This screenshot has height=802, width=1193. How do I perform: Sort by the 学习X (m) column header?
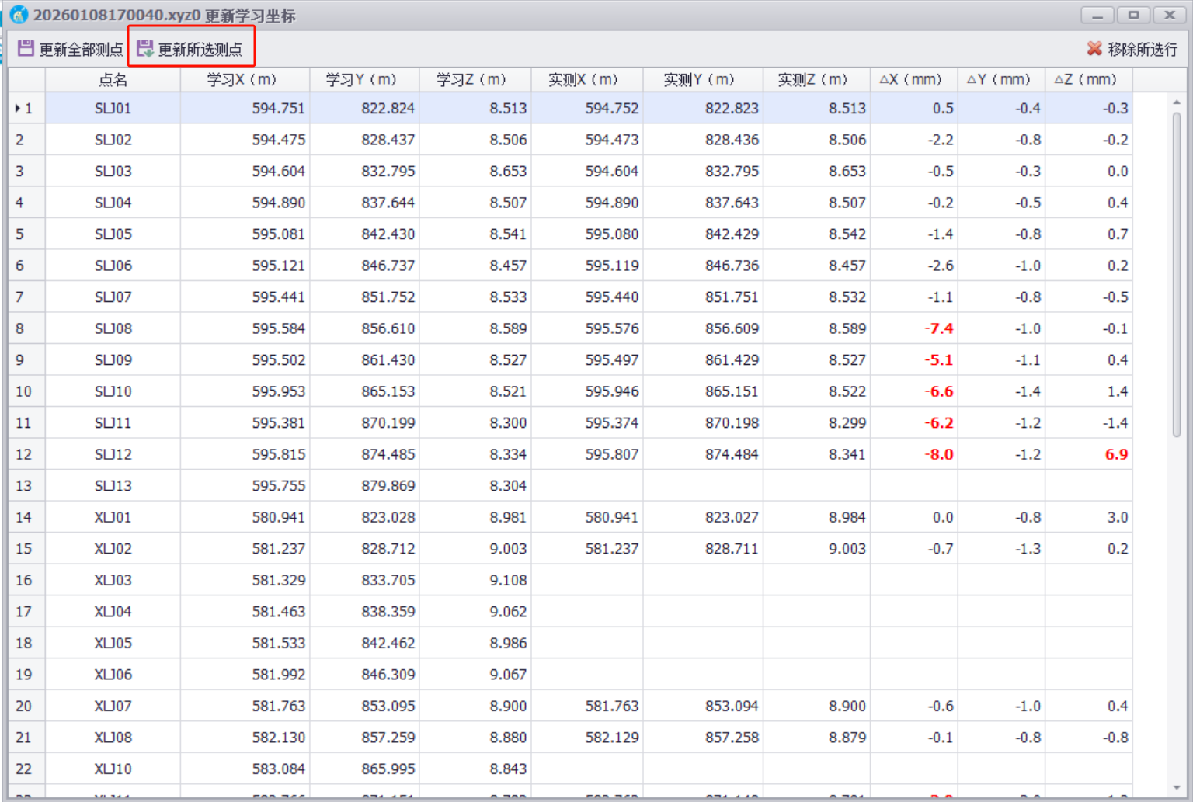tap(244, 79)
